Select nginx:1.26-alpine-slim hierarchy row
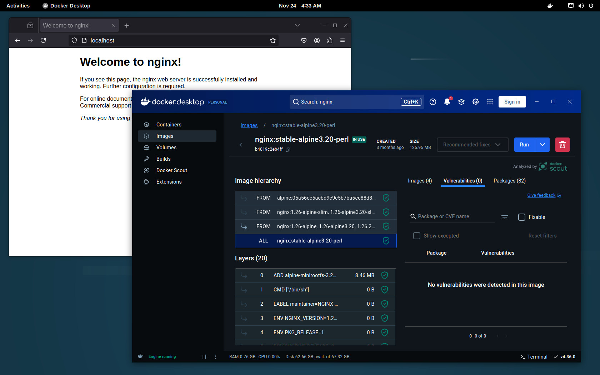The height and width of the screenshot is (375, 600). (316, 212)
